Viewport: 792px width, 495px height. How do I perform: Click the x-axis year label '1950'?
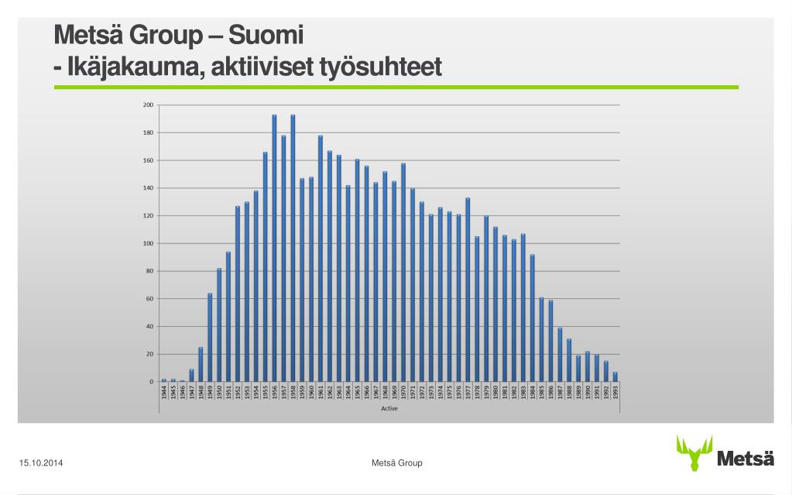pos(219,393)
